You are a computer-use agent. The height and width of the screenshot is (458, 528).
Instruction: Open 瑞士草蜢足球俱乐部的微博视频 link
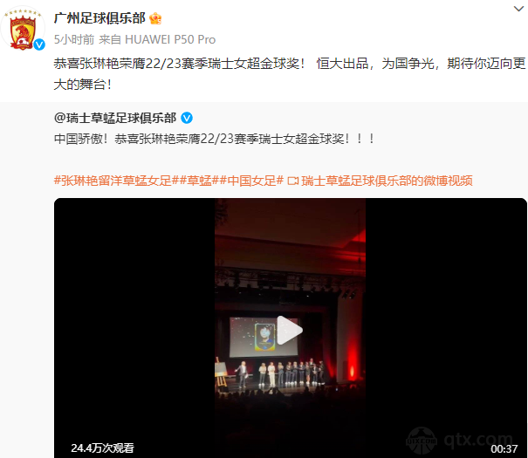[x=387, y=181]
